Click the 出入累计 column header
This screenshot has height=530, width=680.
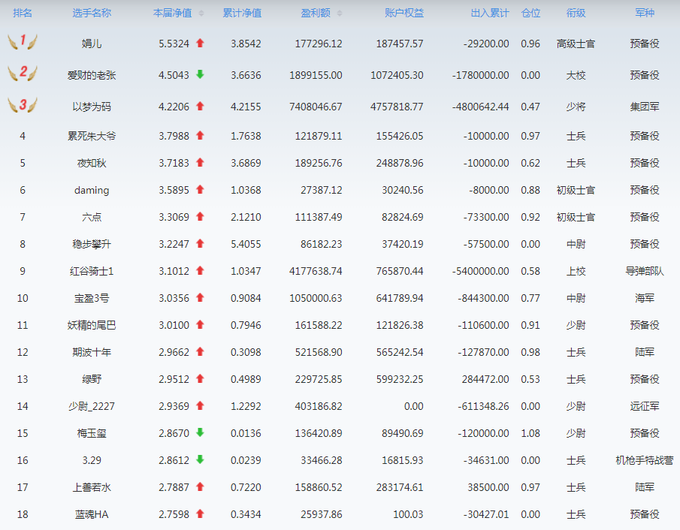490,13
